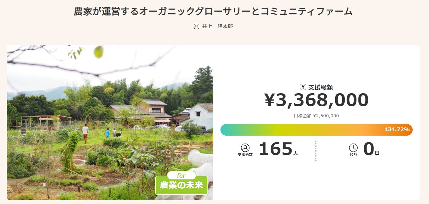The height and width of the screenshot is (204, 429).
Task: Click the white "for" pill label
Action: (181, 175)
